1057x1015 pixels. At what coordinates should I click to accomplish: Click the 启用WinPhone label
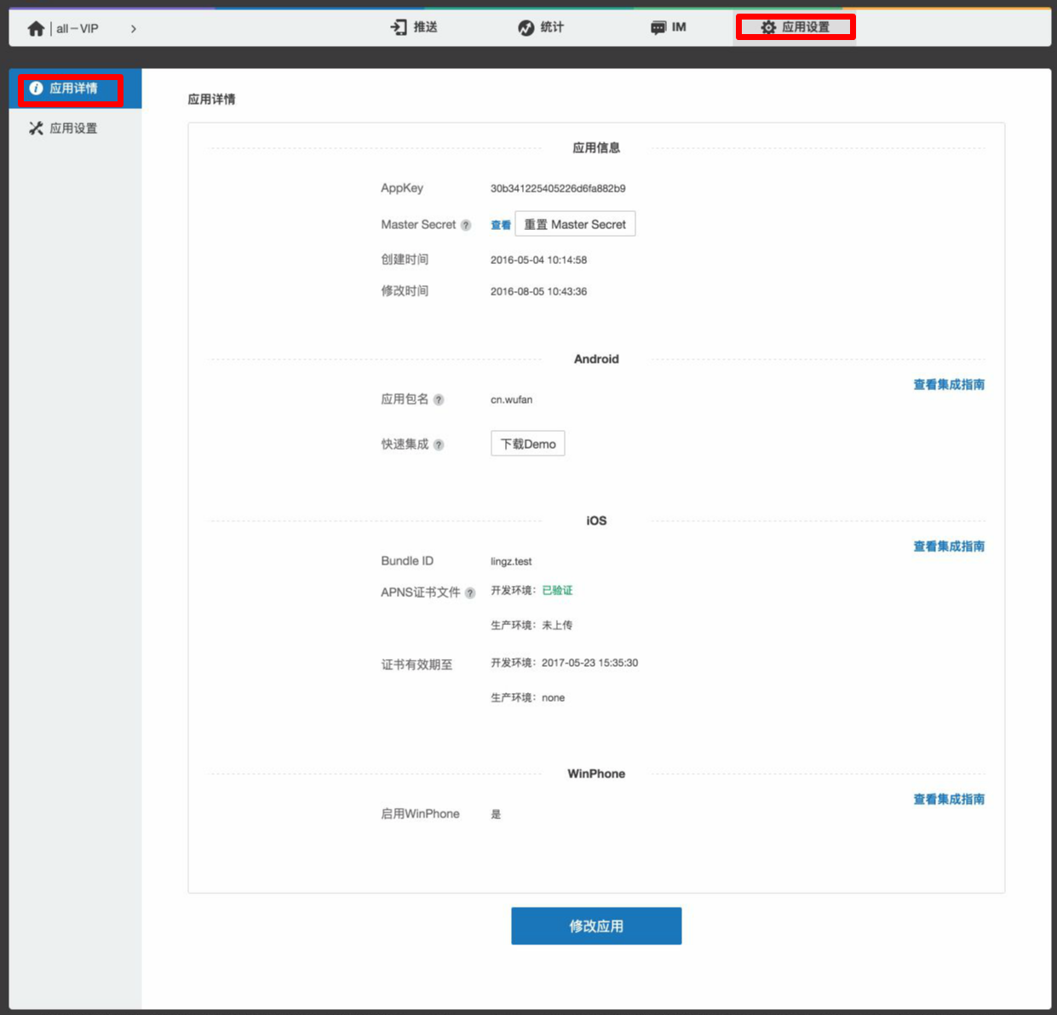(x=420, y=814)
